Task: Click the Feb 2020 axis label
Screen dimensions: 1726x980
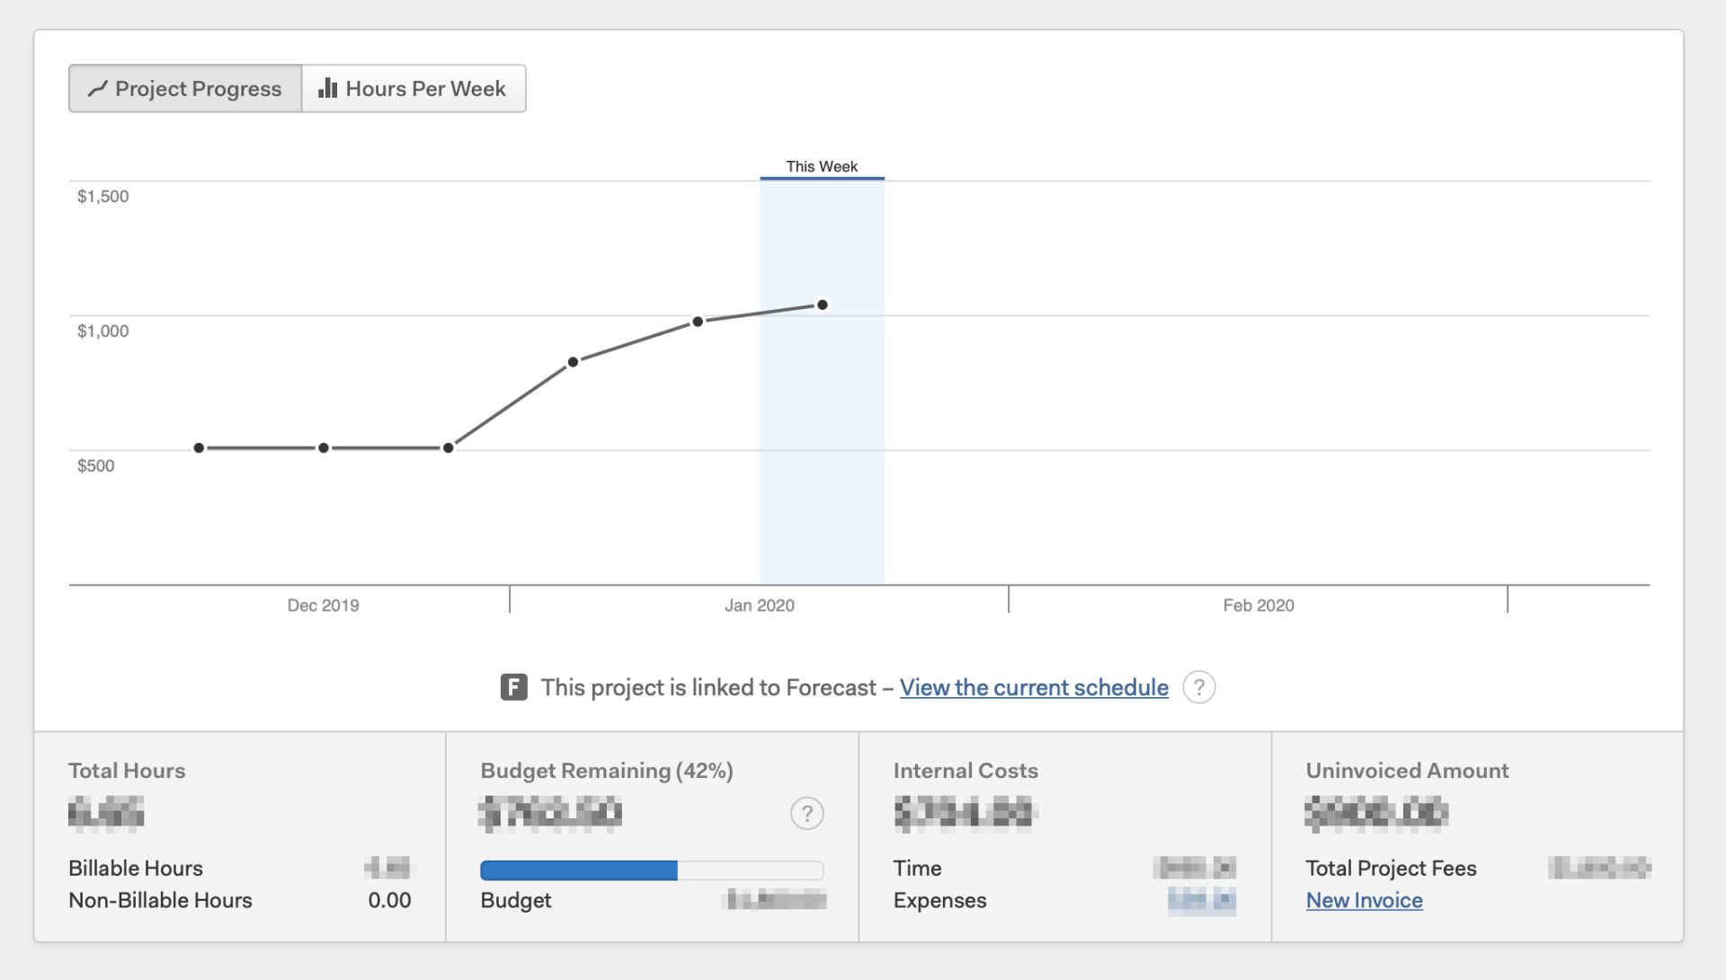Action: [1259, 605]
